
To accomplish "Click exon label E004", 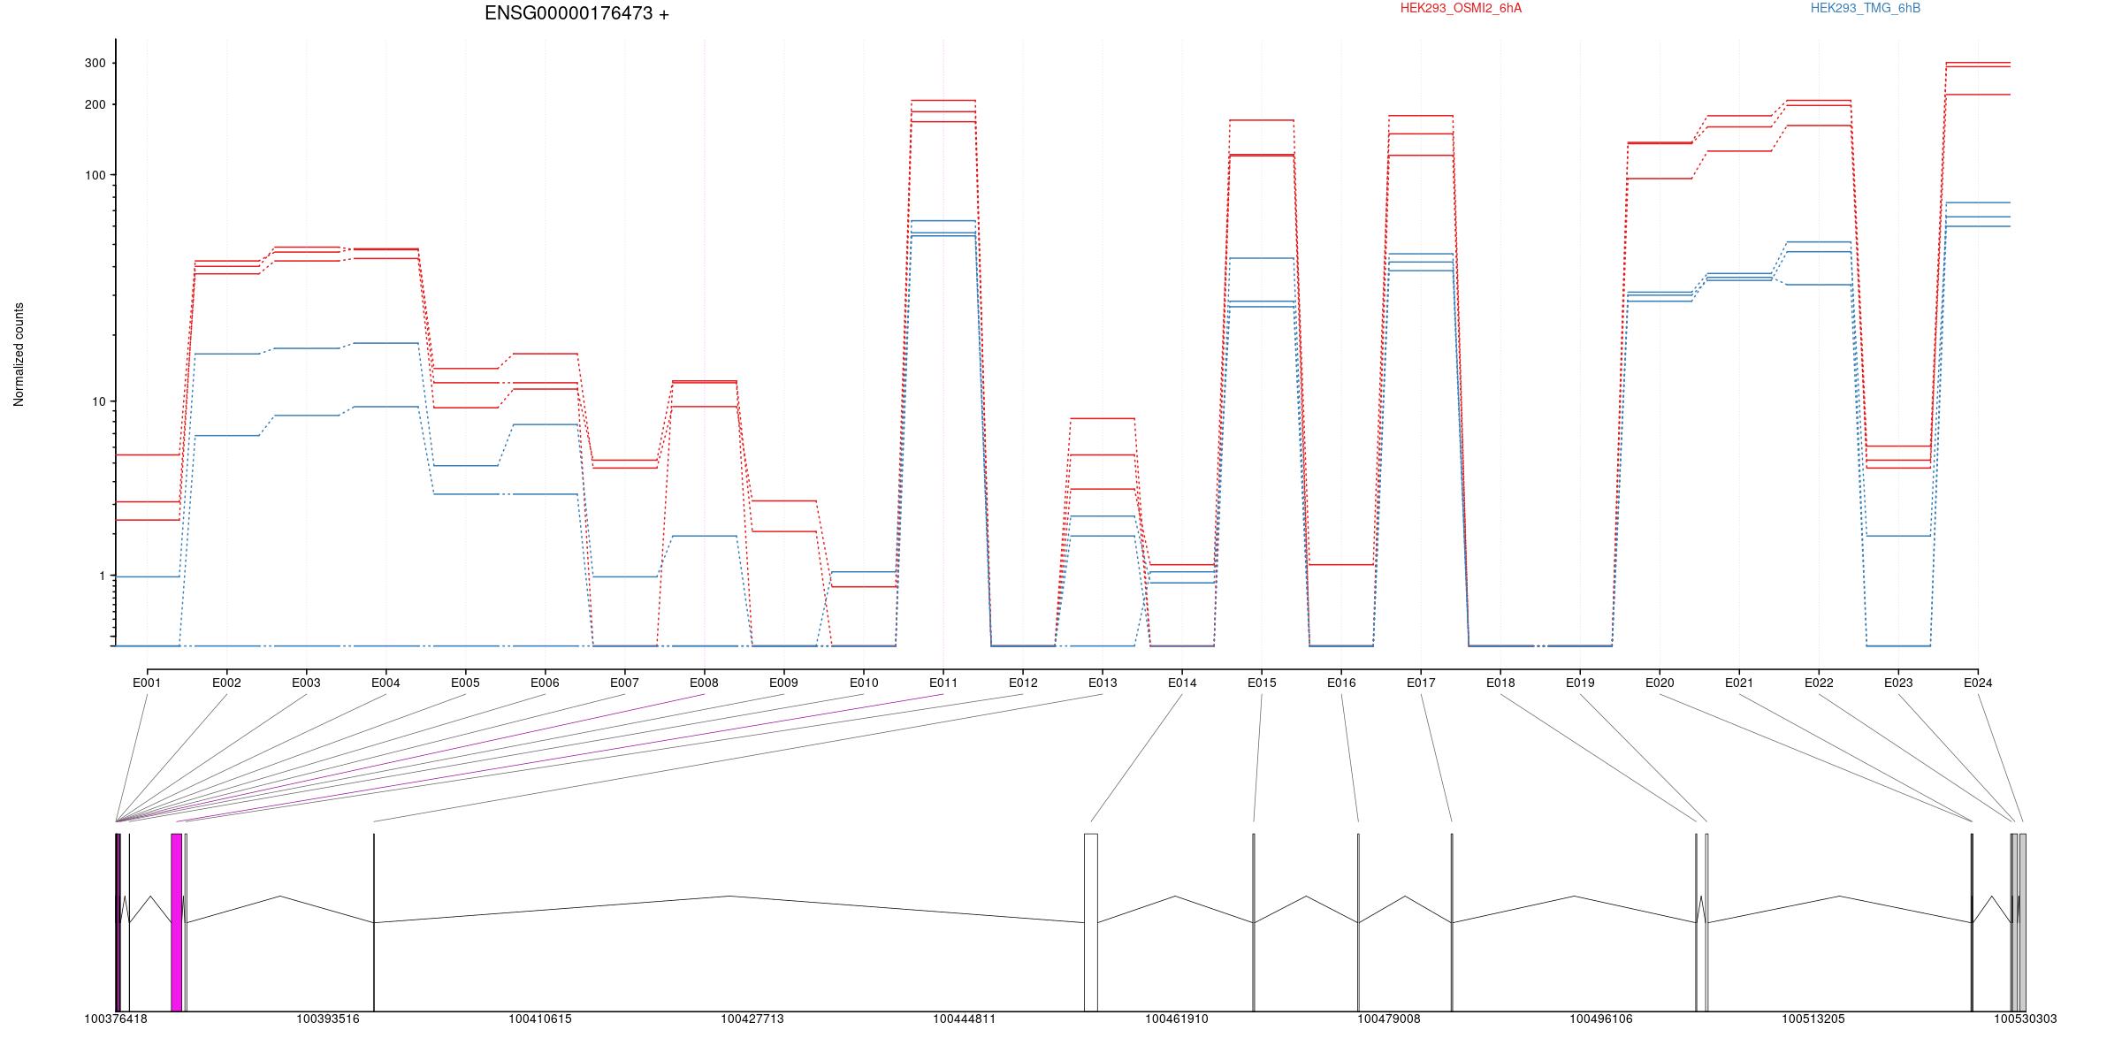I will [x=385, y=683].
